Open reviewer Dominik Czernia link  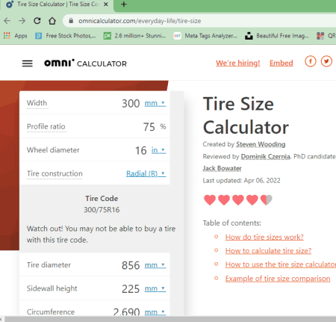(x=265, y=156)
